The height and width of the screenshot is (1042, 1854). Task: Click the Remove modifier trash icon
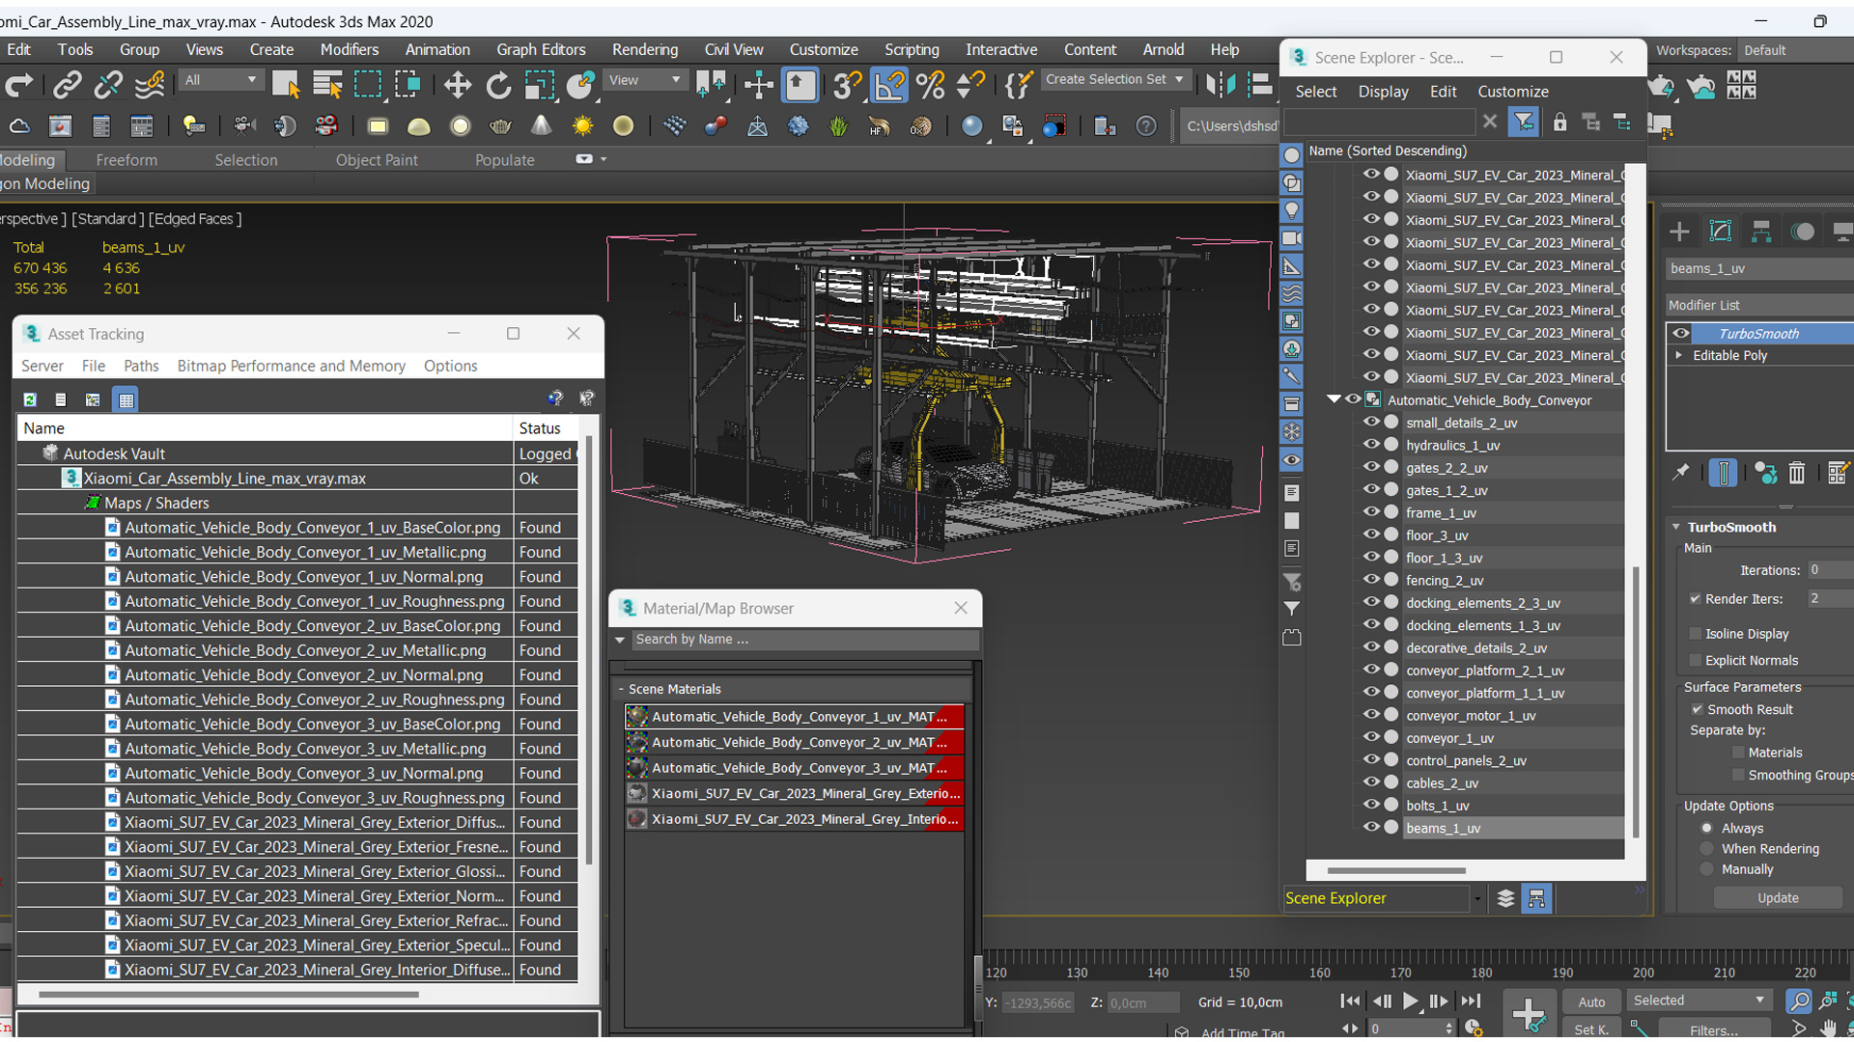pyautogui.click(x=1796, y=473)
